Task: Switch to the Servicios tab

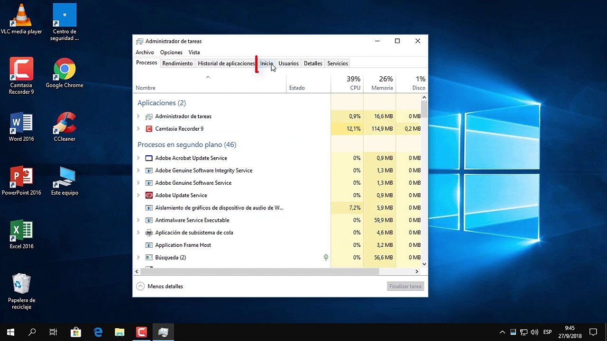Action: [x=338, y=63]
